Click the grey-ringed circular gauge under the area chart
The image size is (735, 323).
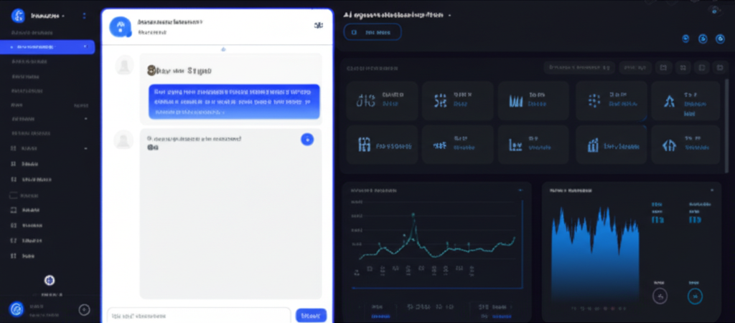[x=660, y=296]
